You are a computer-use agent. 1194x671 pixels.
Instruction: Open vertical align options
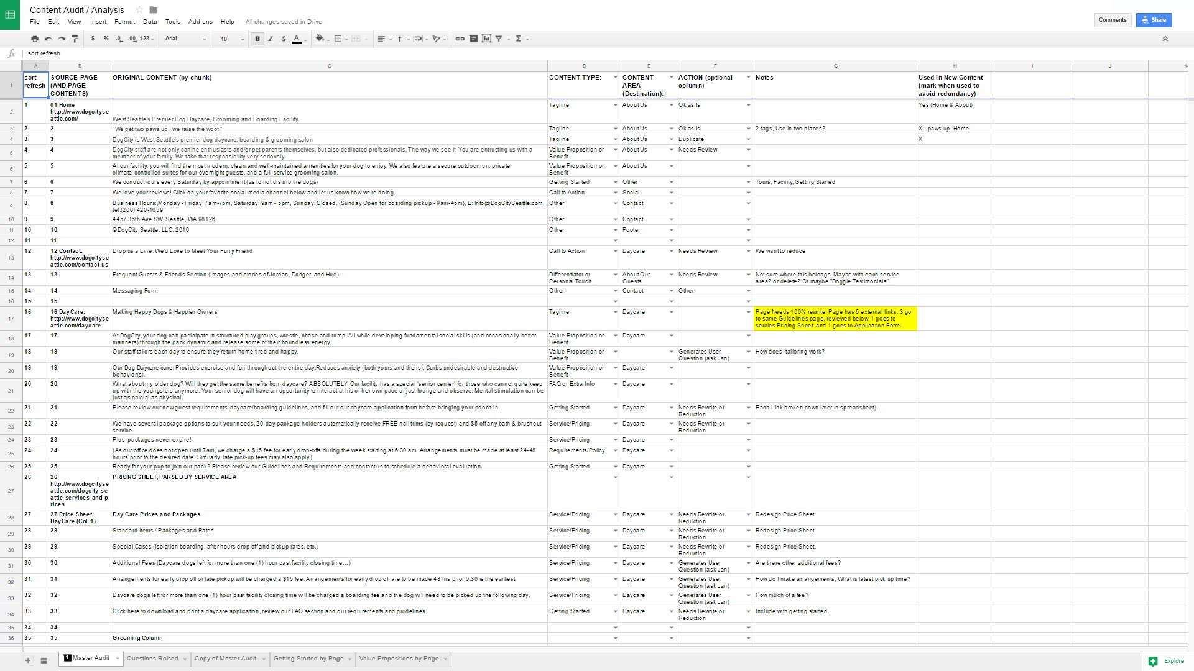click(x=402, y=39)
